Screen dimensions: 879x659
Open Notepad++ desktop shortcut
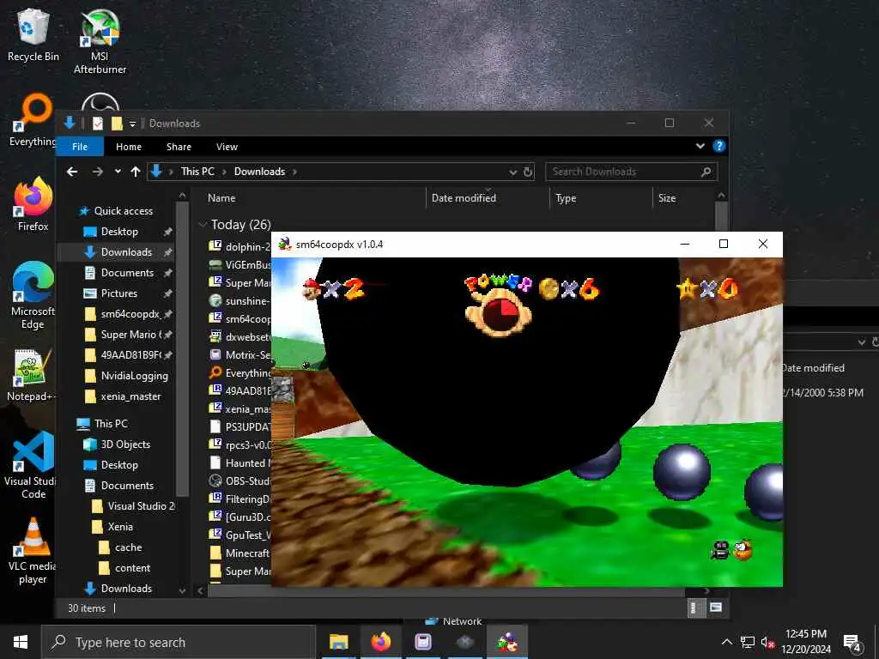(32, 376)
